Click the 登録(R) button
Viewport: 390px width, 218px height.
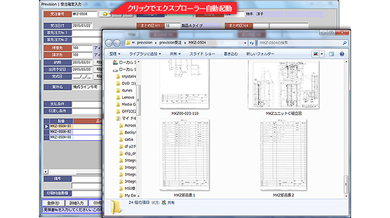[x=53, y=203]
